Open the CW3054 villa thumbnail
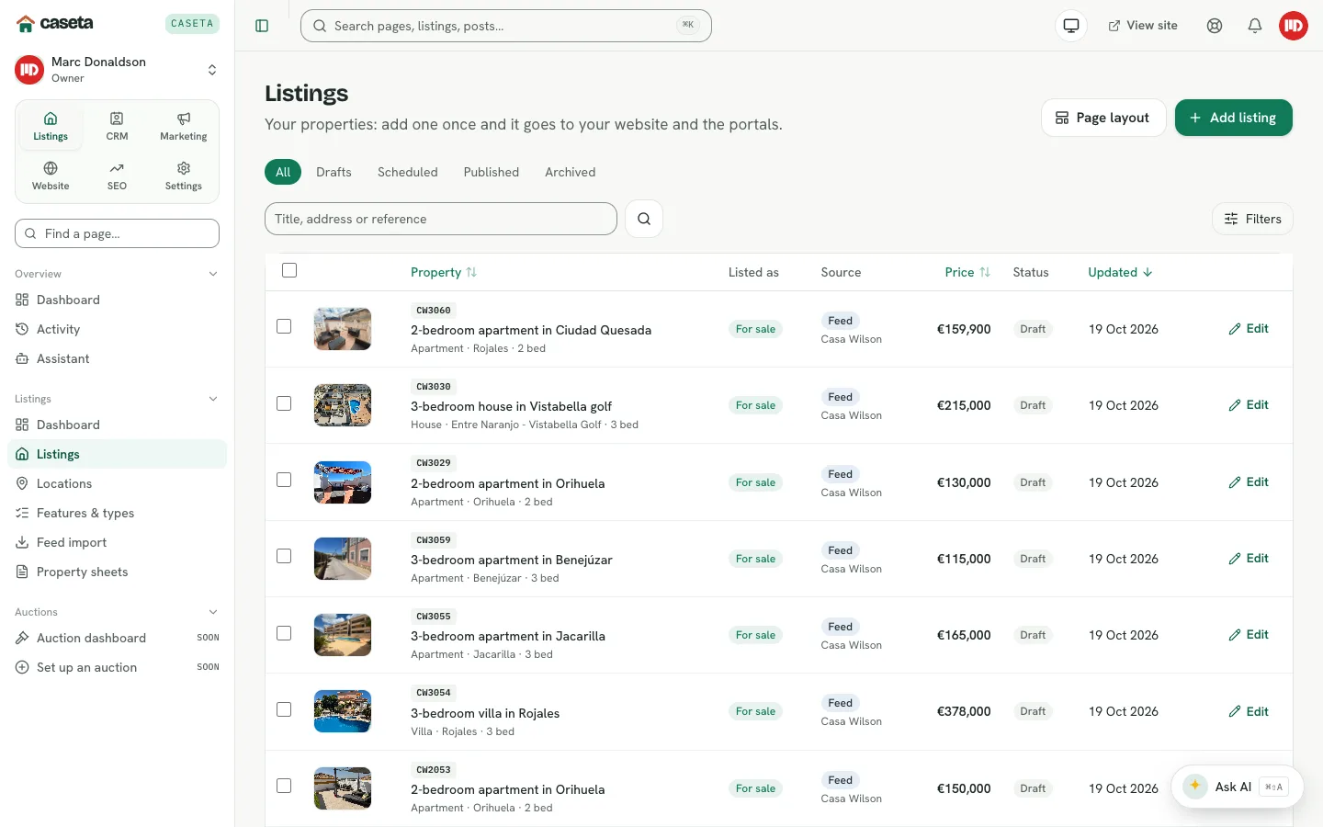 (x=343, y=711)
